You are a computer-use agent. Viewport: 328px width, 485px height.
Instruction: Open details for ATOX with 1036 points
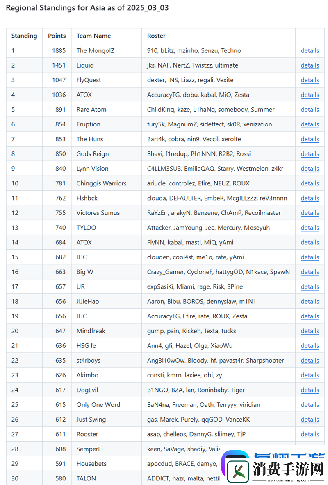pyautogui.click(x=310, y=95)
